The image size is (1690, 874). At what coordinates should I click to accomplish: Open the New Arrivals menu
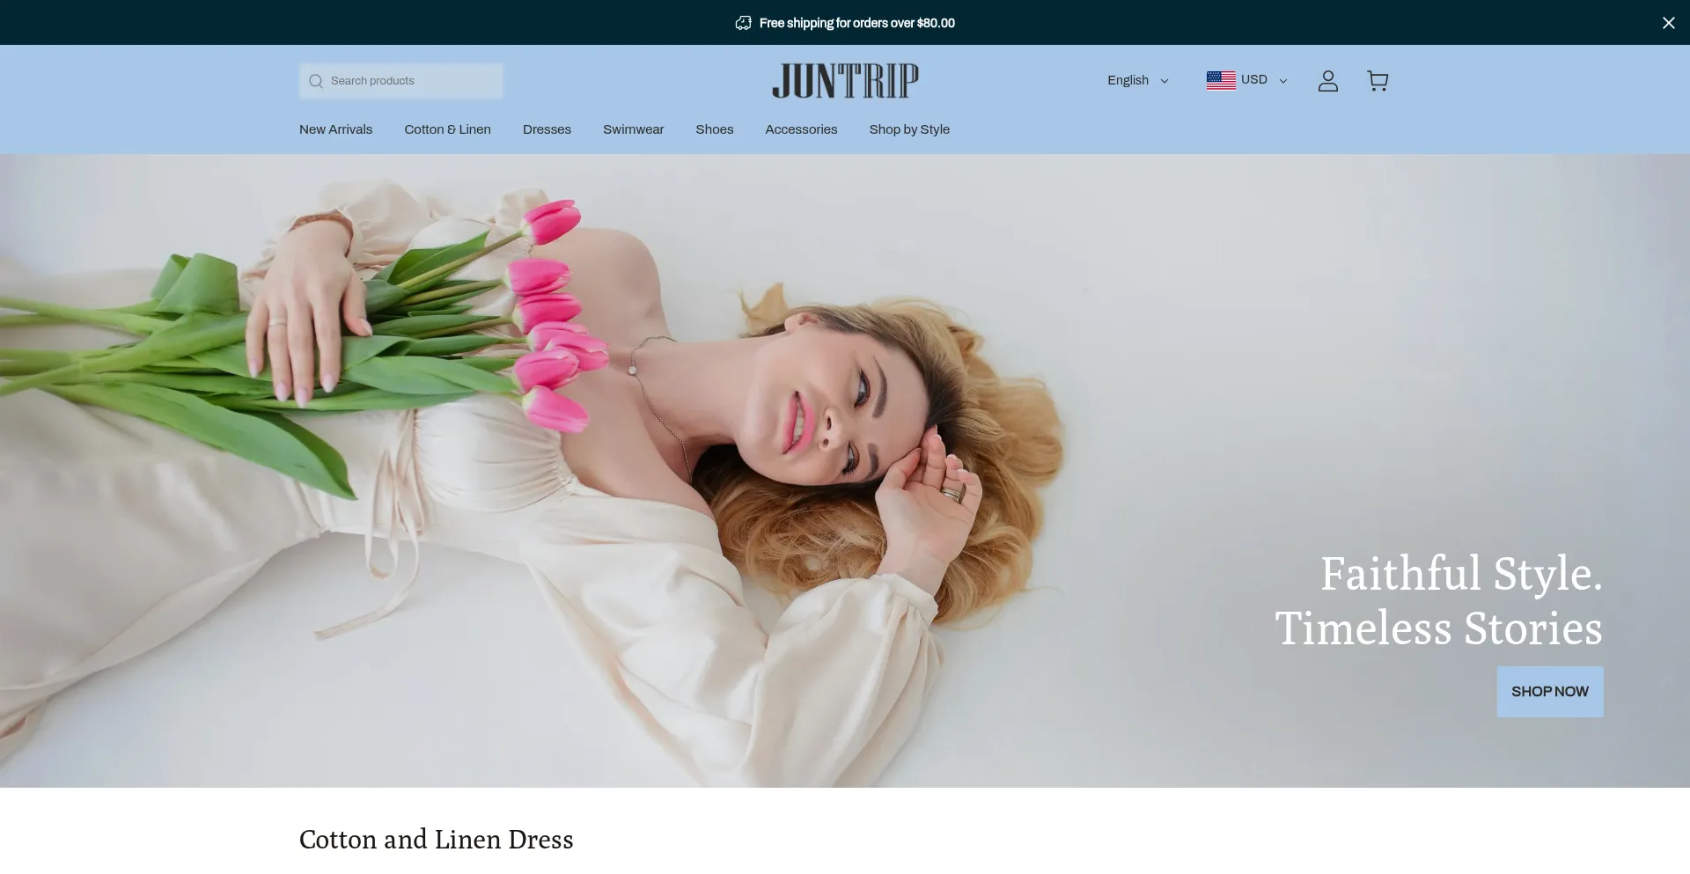click(335, 129)
